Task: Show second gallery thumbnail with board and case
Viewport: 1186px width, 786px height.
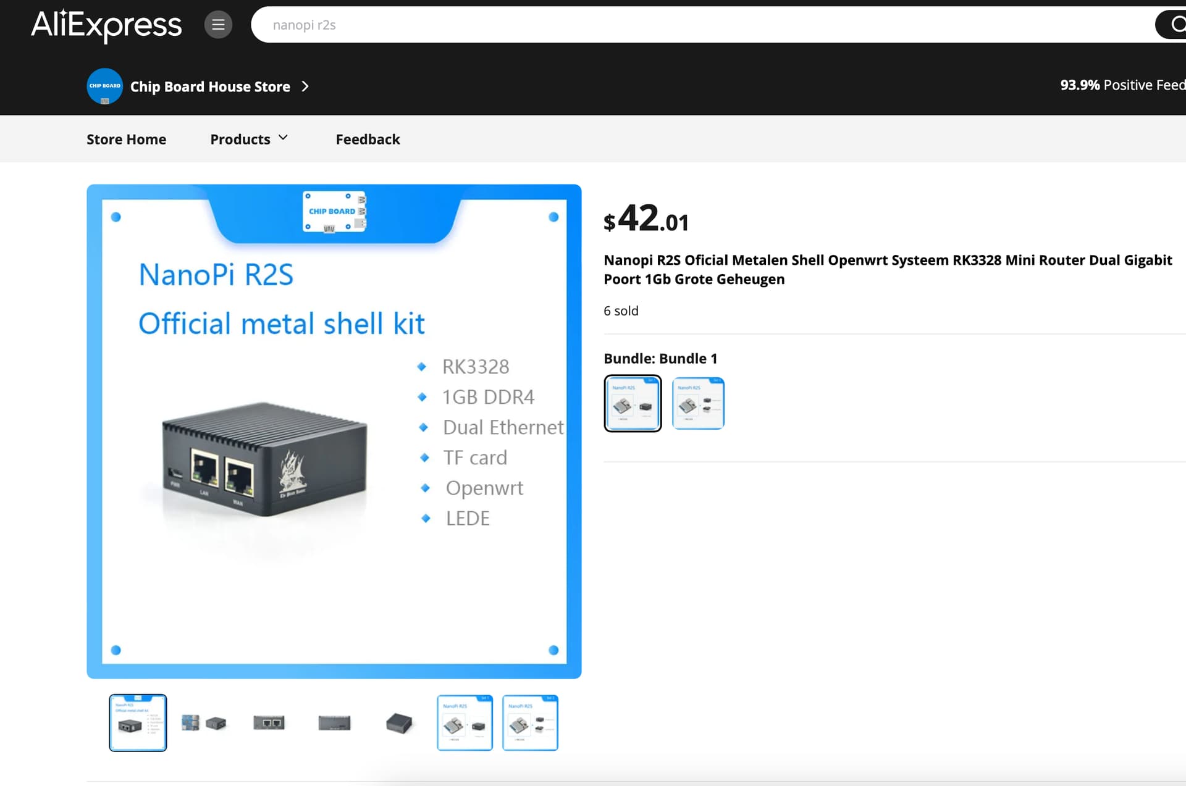Action: (x=203, y=722)
